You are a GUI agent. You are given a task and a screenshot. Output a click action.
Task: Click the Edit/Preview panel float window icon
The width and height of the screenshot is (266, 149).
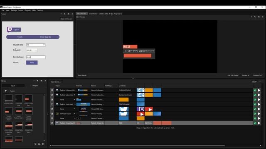point(259,17)
